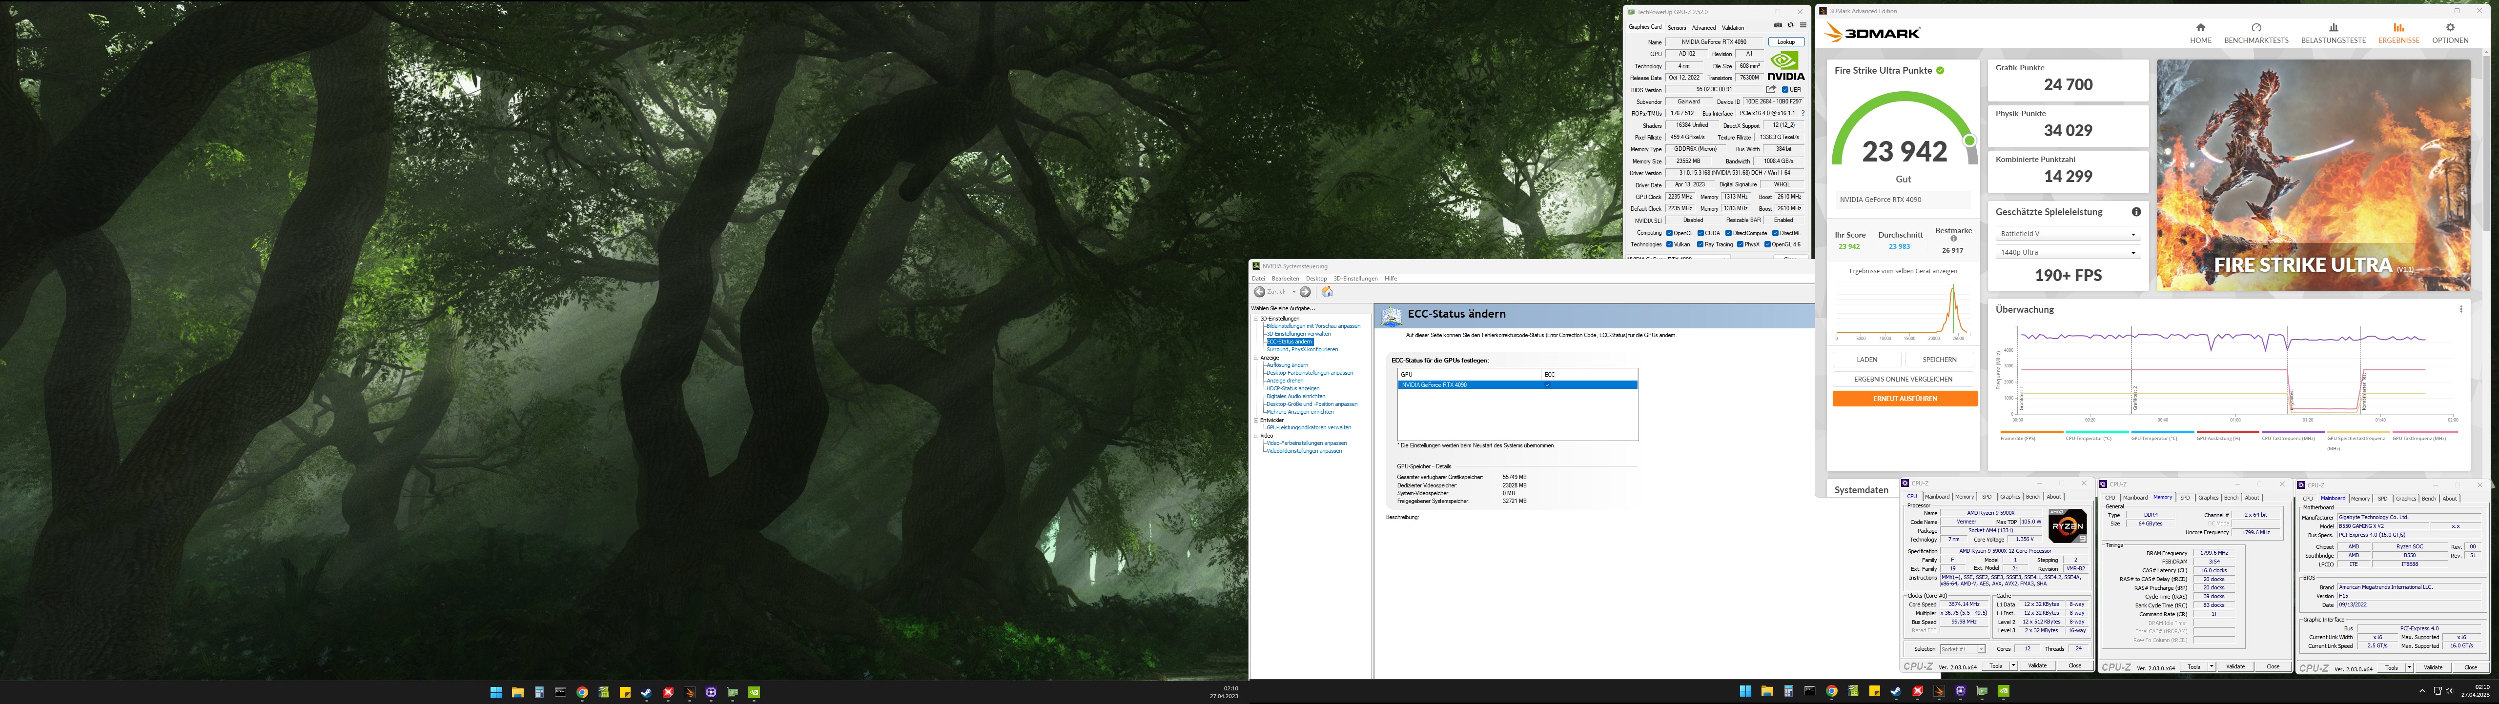
Task: Open the 1440p Ultra resolution dropdown
Action: click(x=2068, y=252)
